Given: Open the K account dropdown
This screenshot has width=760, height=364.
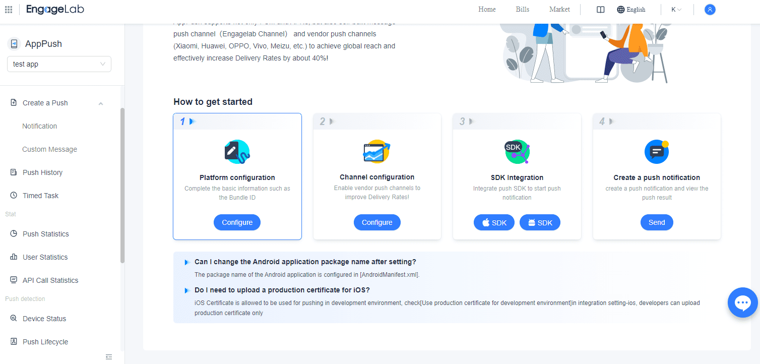Looking at the screenshot, I should coord(676,10).
